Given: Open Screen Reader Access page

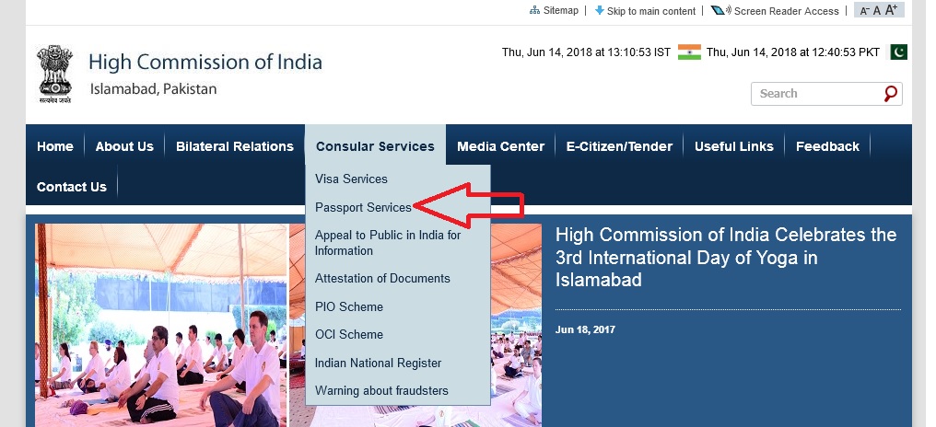Looking at the screenshot, I should click(781, 11).
